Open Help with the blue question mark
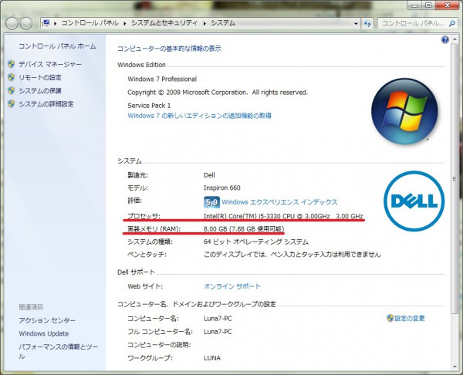 click(x=445, y=39)
